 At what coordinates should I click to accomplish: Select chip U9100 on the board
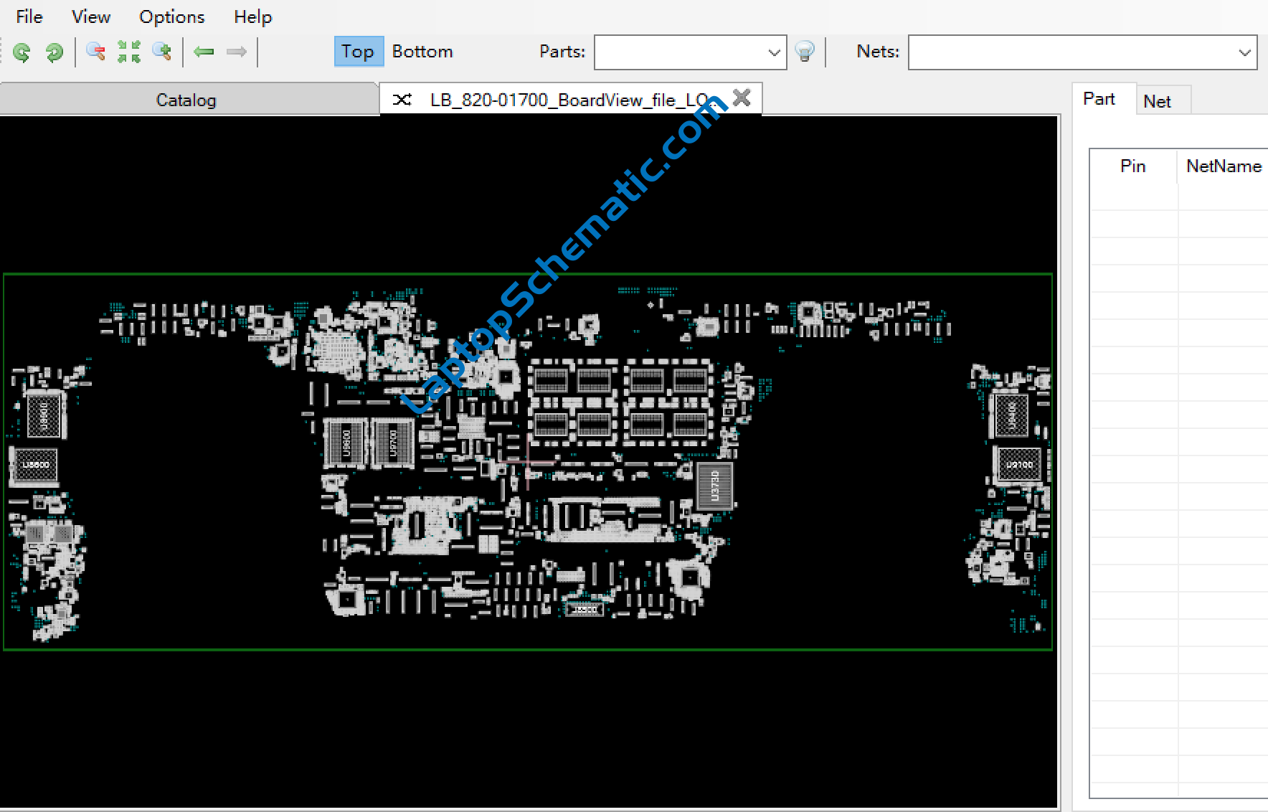[1019, 464]
